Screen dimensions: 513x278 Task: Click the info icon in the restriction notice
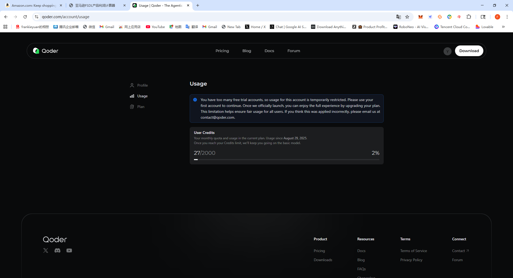[195, 100]
